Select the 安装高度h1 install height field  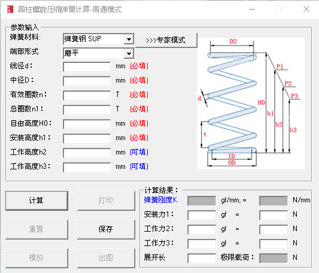click(87, 139)
